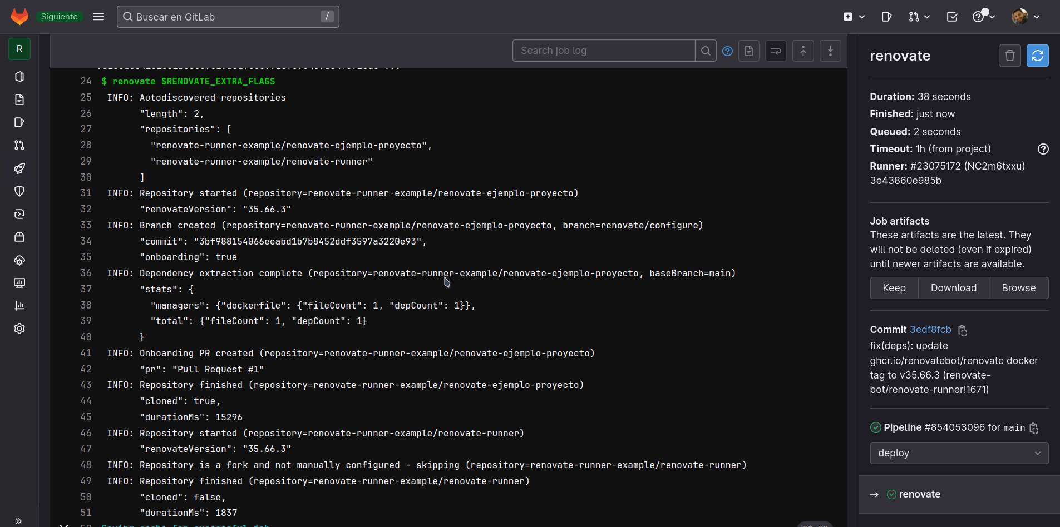This screenshot has width=1060, height=527.
Task: Open the create new plus dropdown
Action: 854,17
